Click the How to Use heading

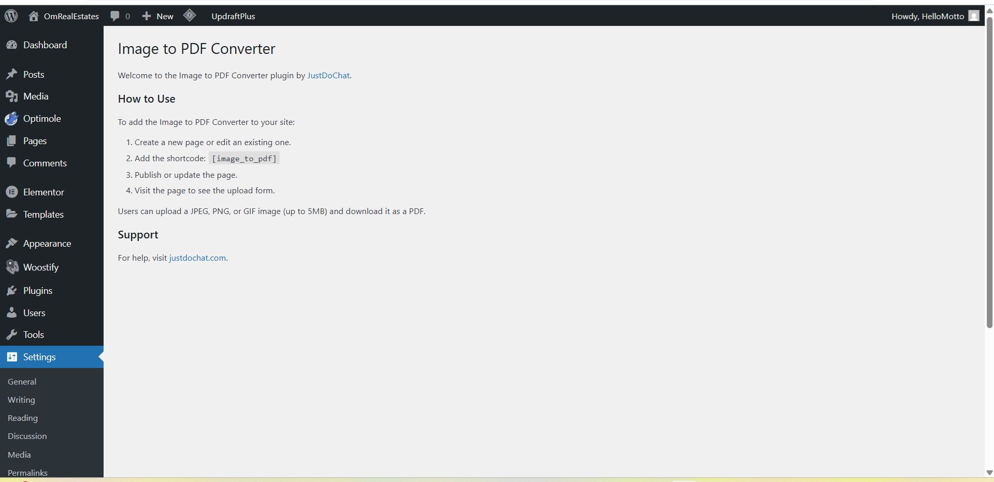147,99
